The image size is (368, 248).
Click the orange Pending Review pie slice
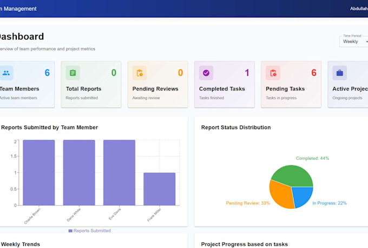click(x=280, y=195)
